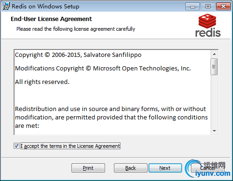This screenshot has width=233, height=181.
Task: Maximize the setup window
Action: click(208, 7)
